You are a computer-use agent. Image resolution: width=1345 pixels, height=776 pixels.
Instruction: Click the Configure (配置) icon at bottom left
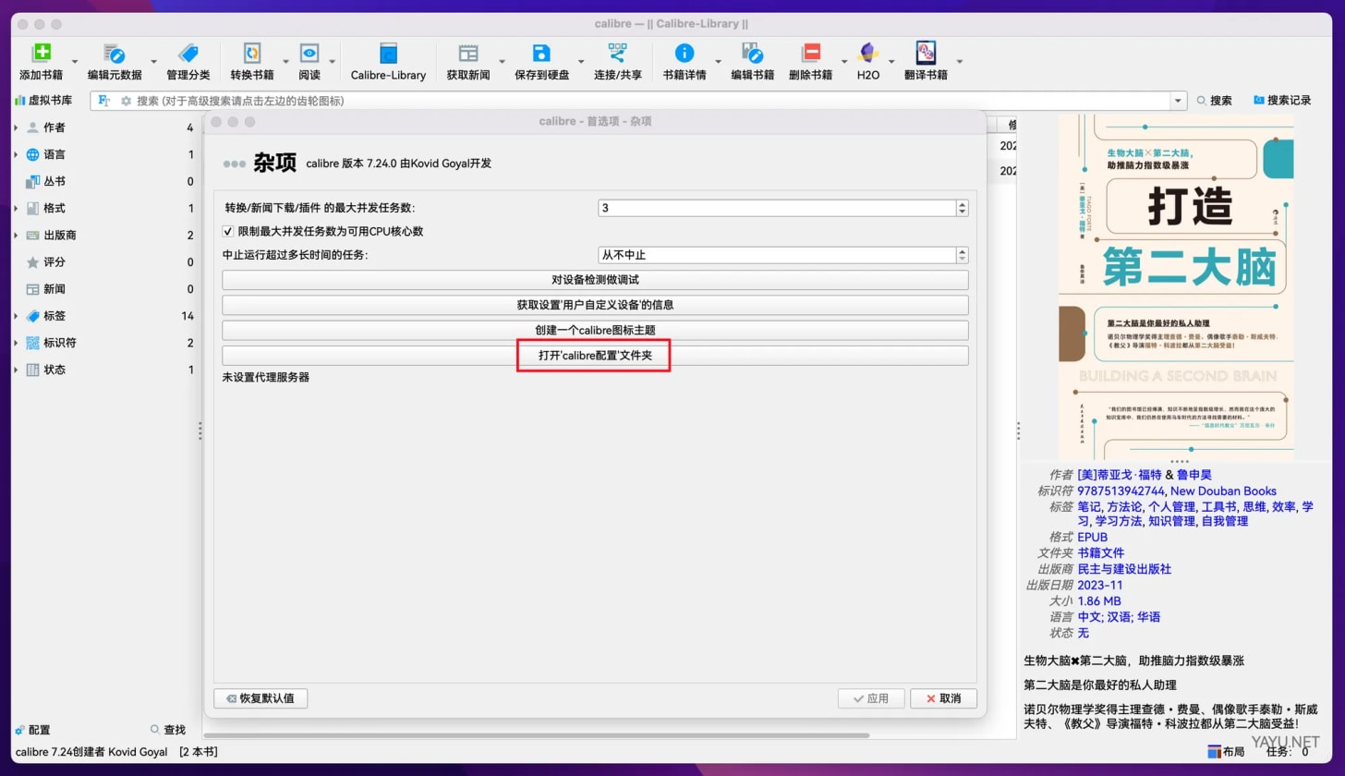(x=20, y=730)
